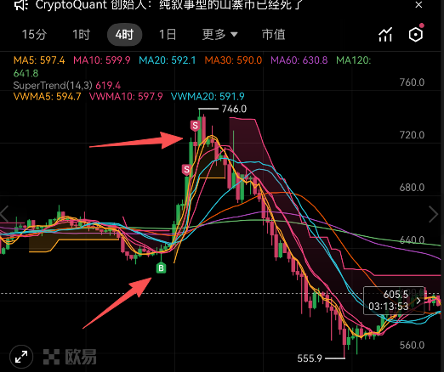The height and width of the screenshot is (372, 444).
Task: Click the 746.0 high price label
Action: click(x=234, y=109)
